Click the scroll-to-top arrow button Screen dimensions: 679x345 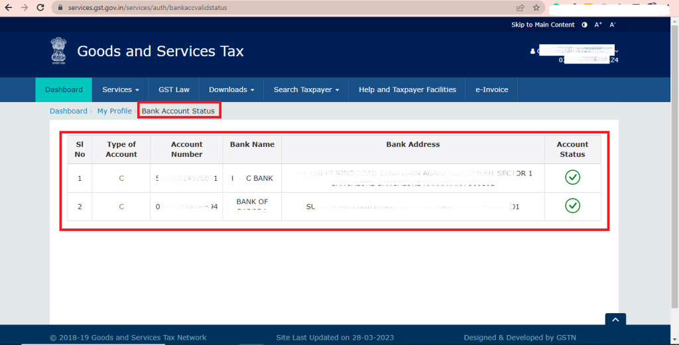(615, 320)
